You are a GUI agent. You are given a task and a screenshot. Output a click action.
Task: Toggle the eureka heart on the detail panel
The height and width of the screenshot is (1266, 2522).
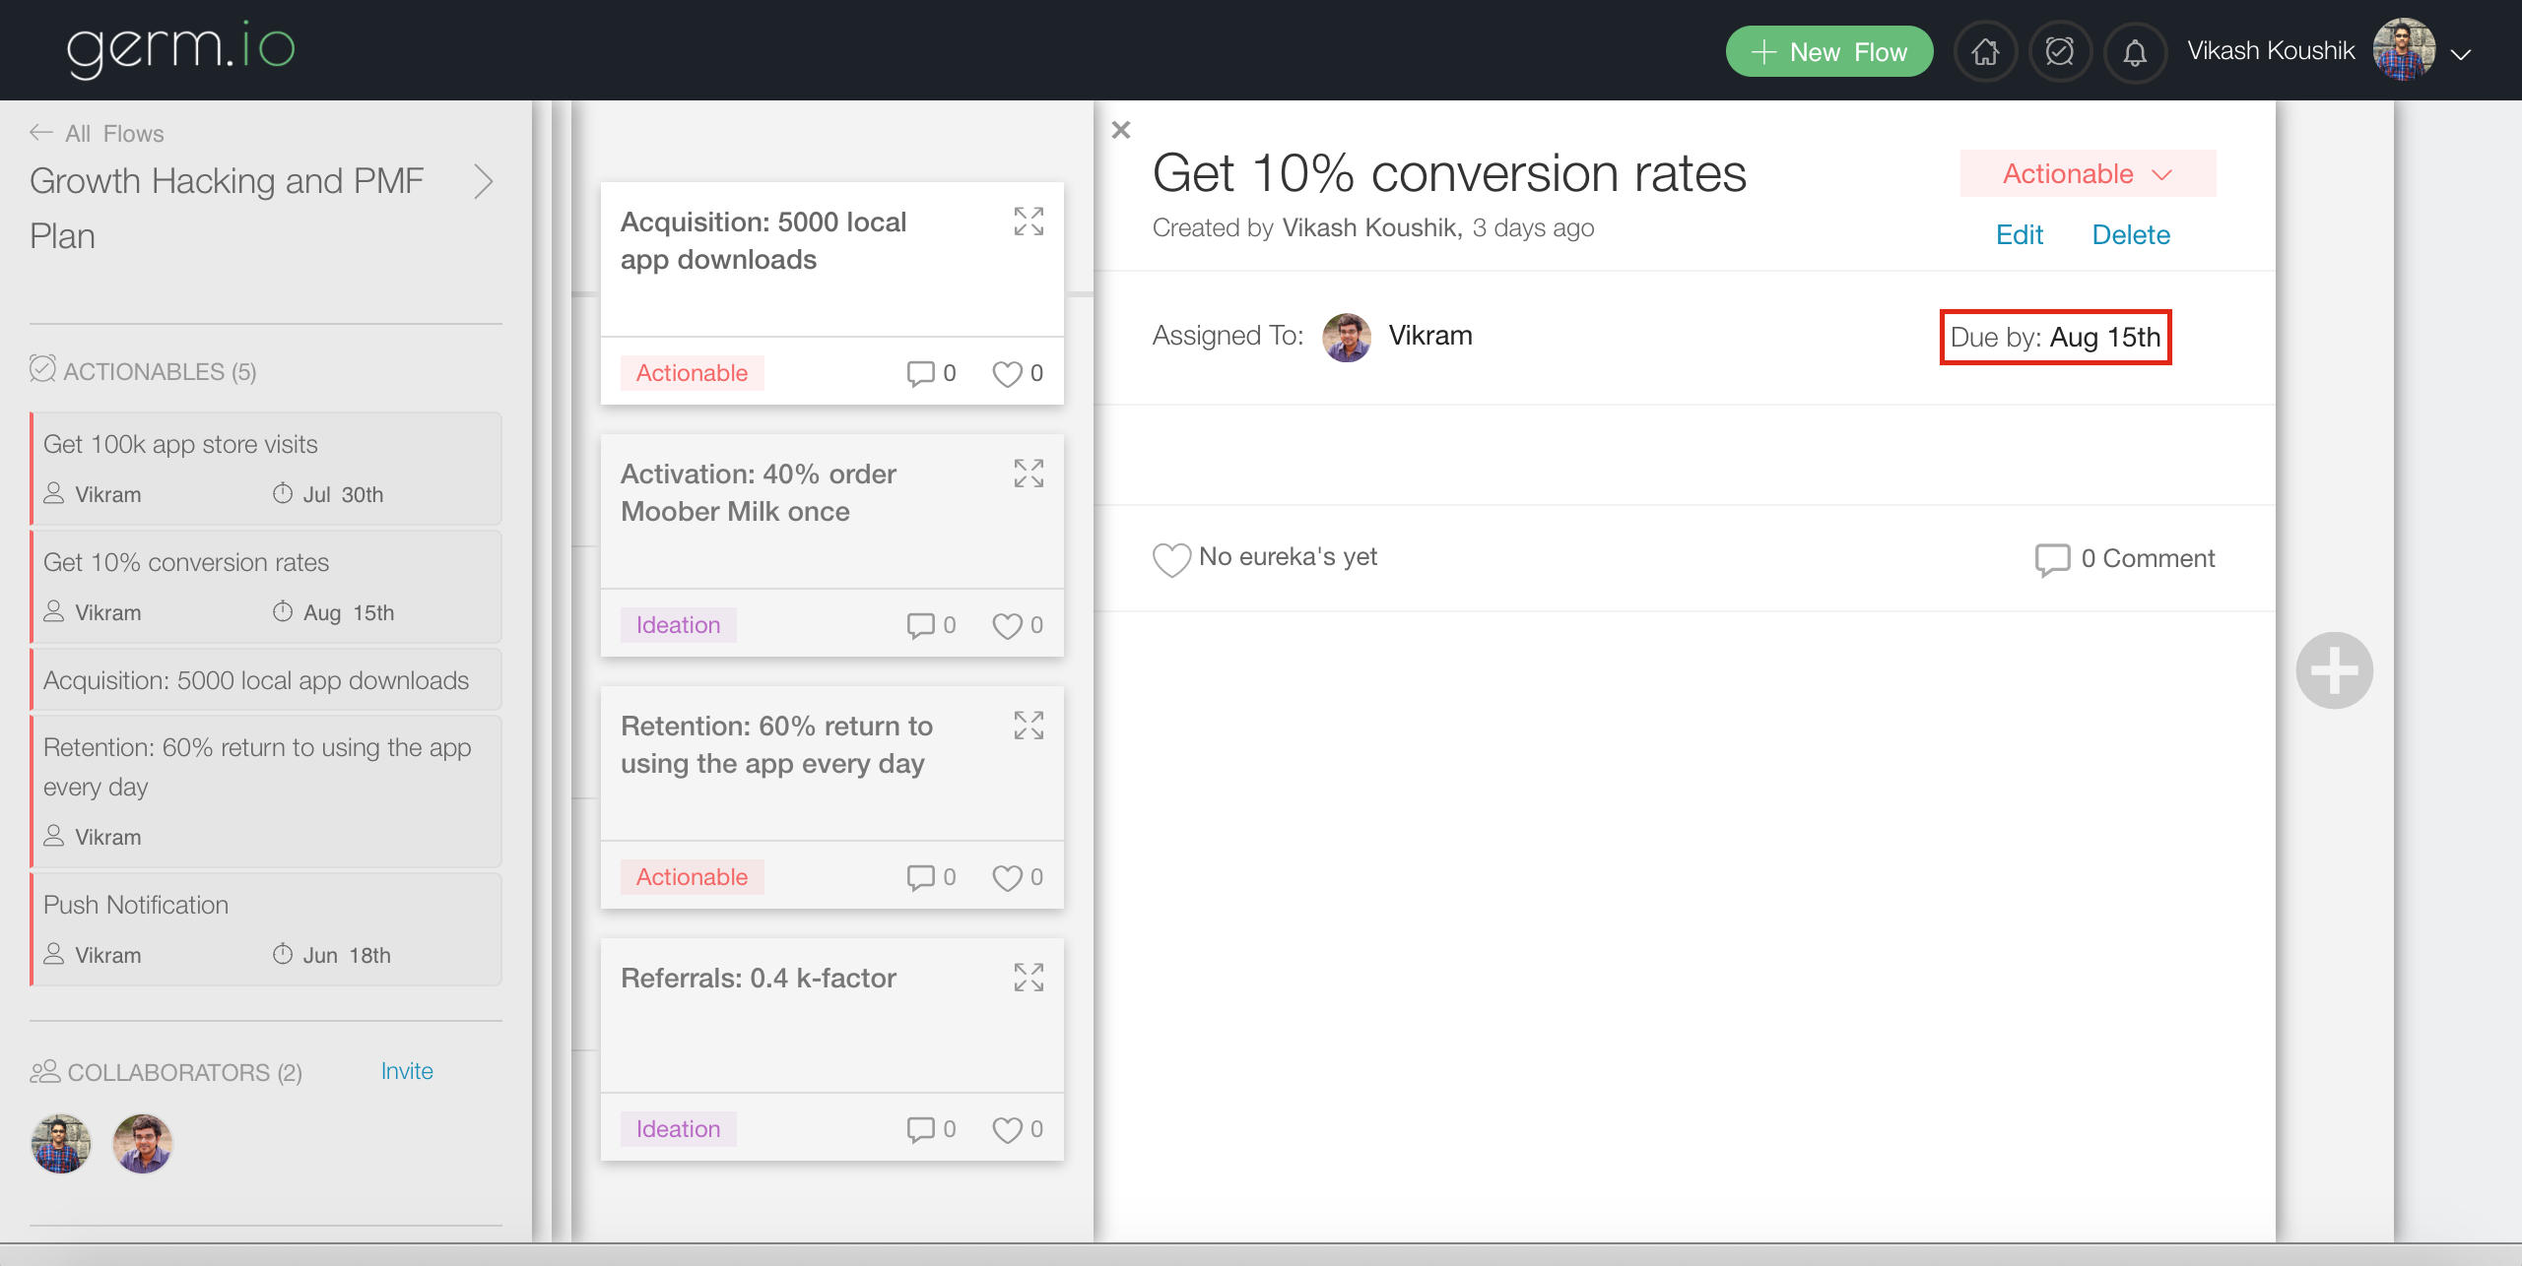point(1171,559)
